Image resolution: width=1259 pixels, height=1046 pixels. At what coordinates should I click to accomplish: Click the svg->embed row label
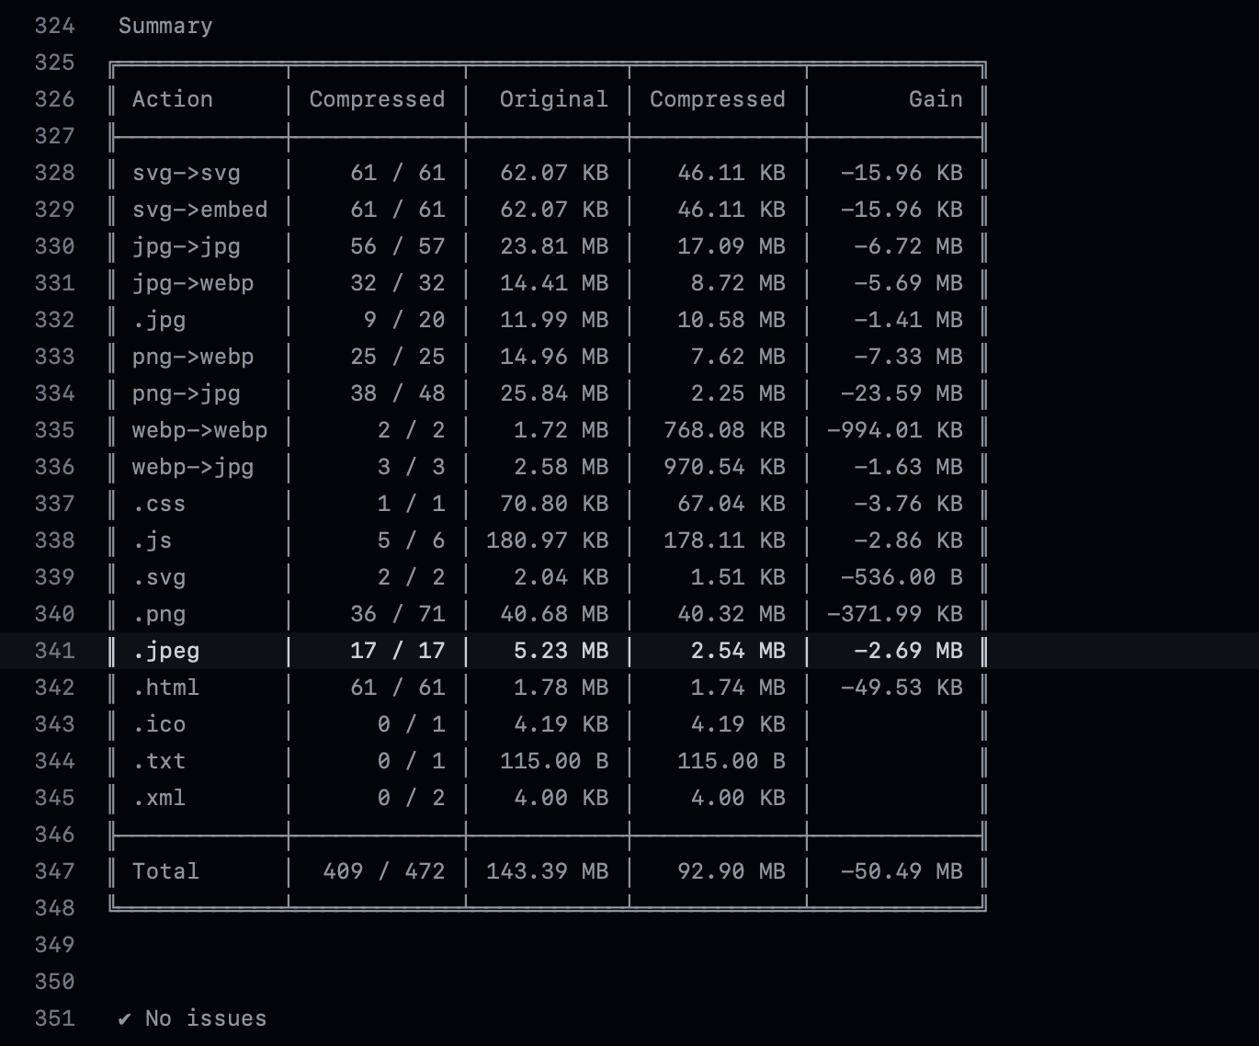(x=199, y=210)
